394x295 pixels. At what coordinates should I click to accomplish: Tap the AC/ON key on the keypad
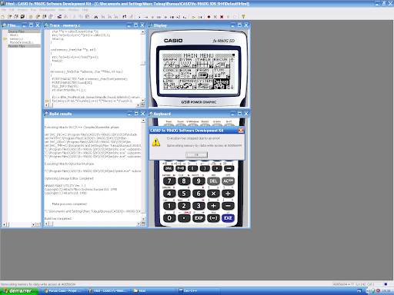pyautogui.click(x=228, y=181)
